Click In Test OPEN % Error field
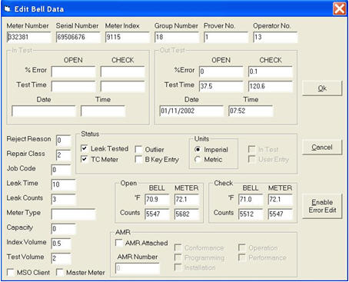349x282 pixels. click(73, 71)
